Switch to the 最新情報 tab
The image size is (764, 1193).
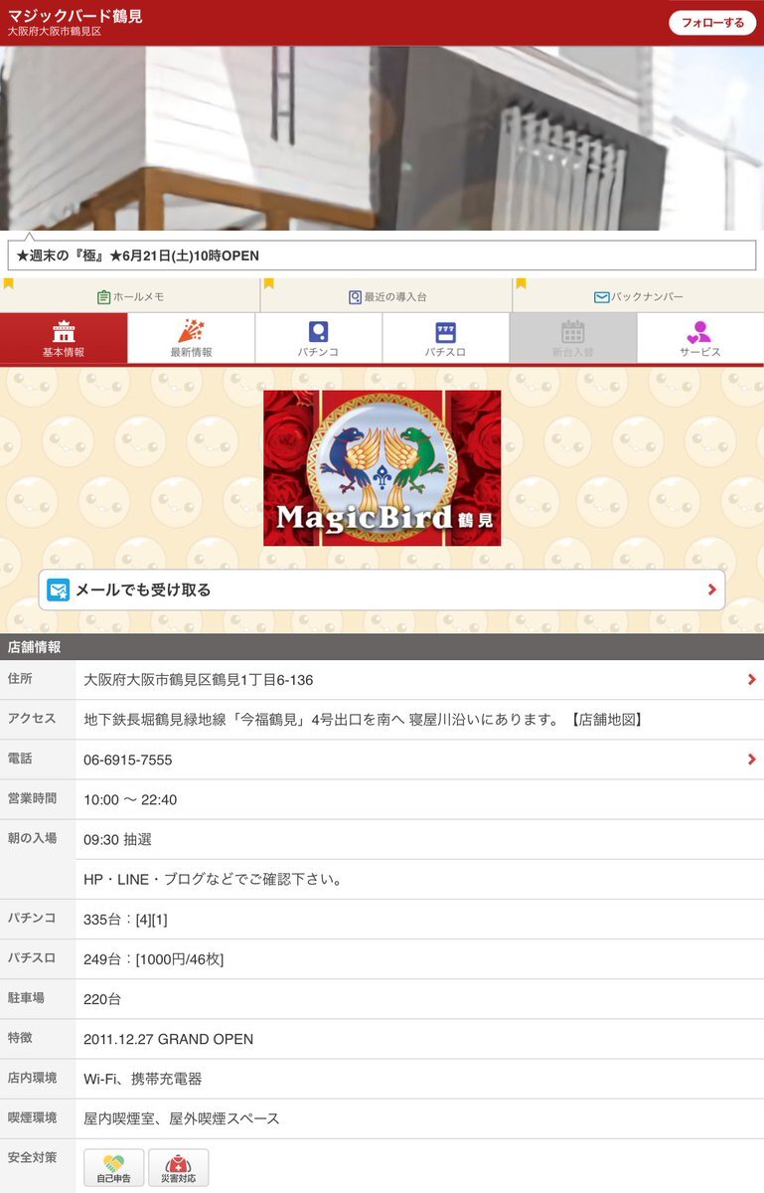pyautogui.click(x=191, y=338)
